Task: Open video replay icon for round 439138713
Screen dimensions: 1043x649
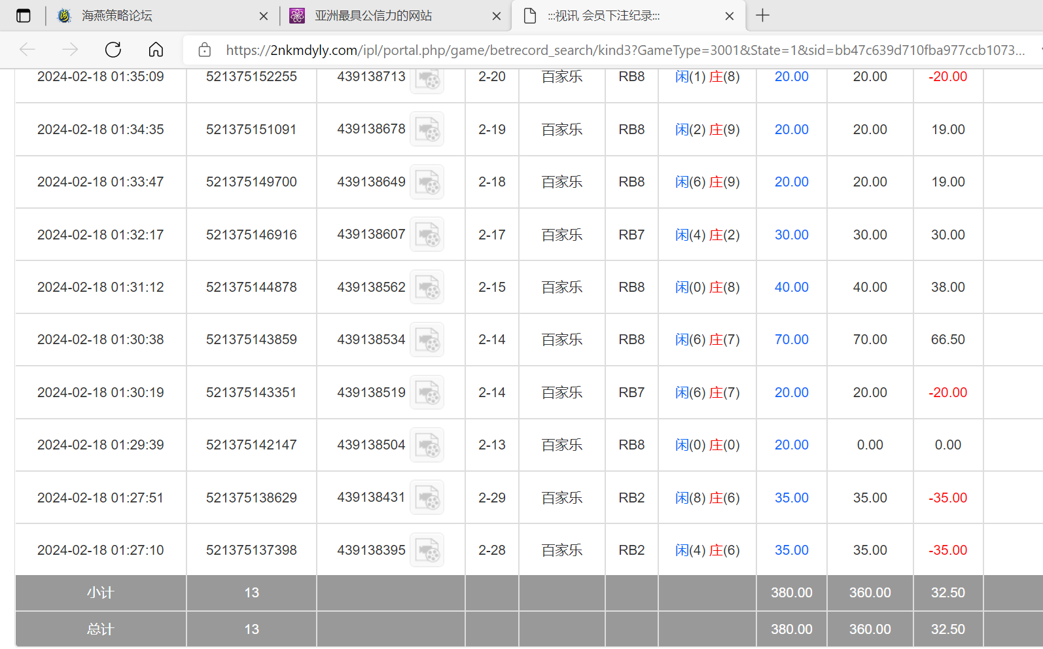Action: (427, 80)
